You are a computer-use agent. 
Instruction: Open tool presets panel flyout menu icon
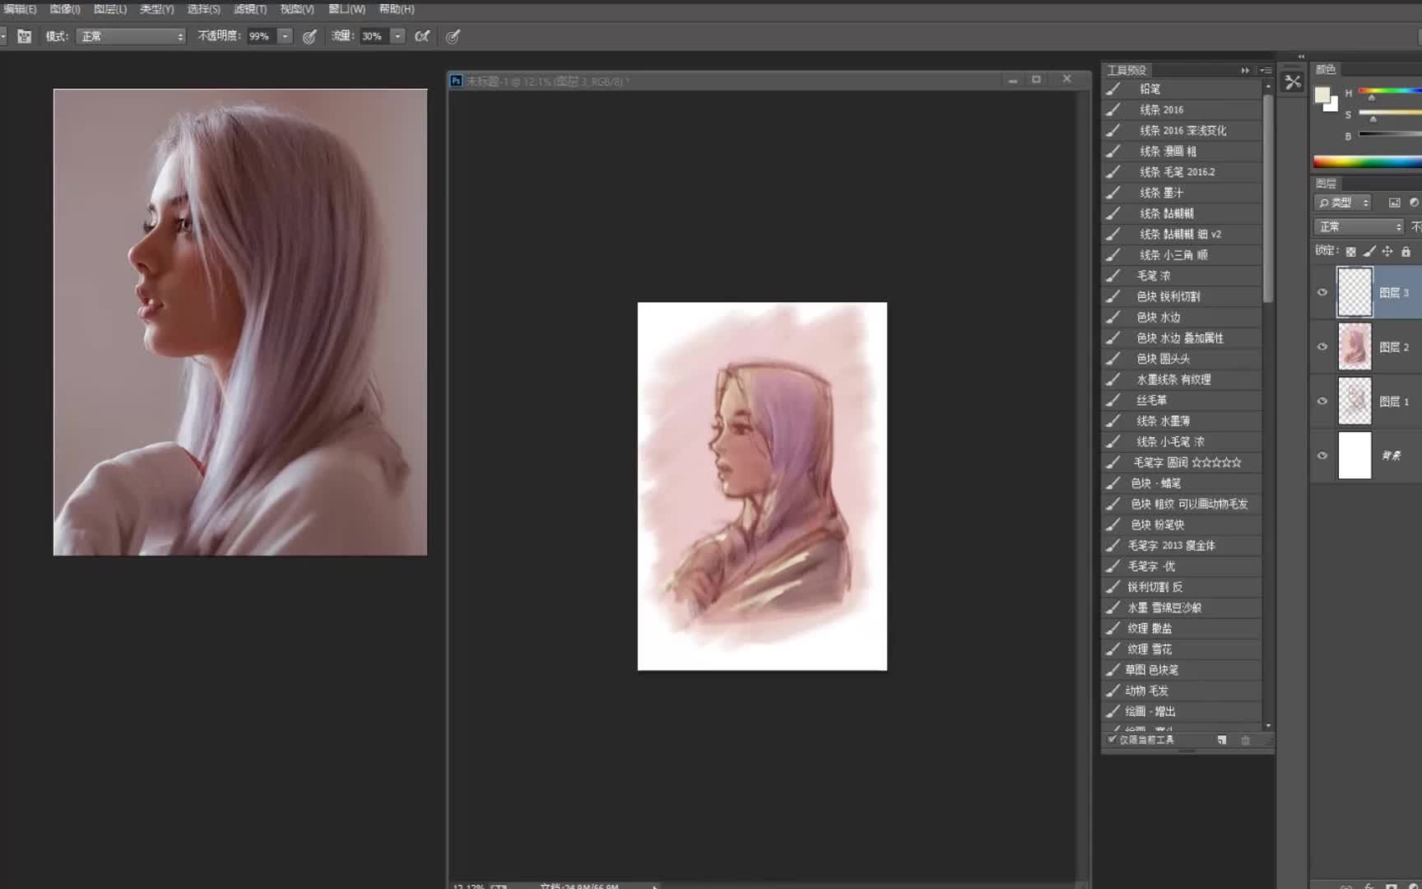pyautogui.click(x=1266, y=71)
